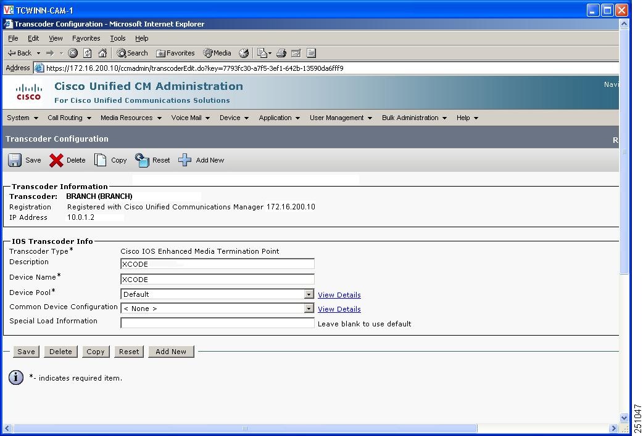The image size is (643, 436).
Task: Click the 'Leave blank to use default' hint
Action: (x=364, y=323)
